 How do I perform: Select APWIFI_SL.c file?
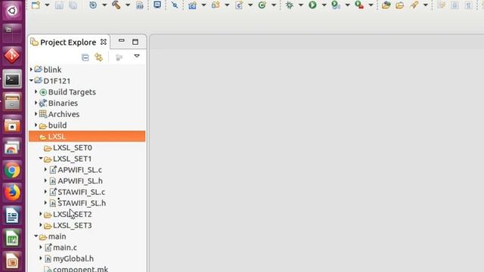[76, 170]
